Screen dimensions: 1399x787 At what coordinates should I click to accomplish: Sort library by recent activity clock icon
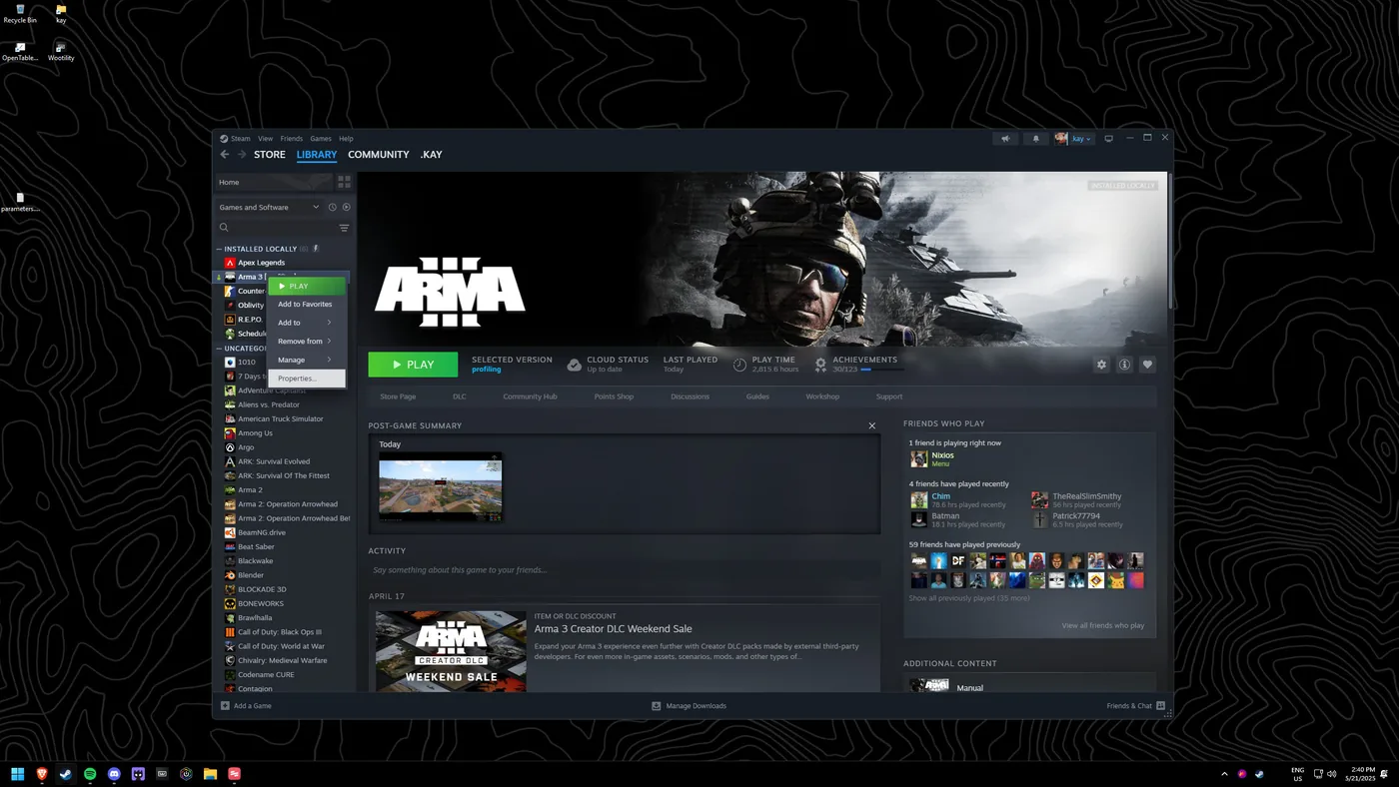click(x=333, y=207)
